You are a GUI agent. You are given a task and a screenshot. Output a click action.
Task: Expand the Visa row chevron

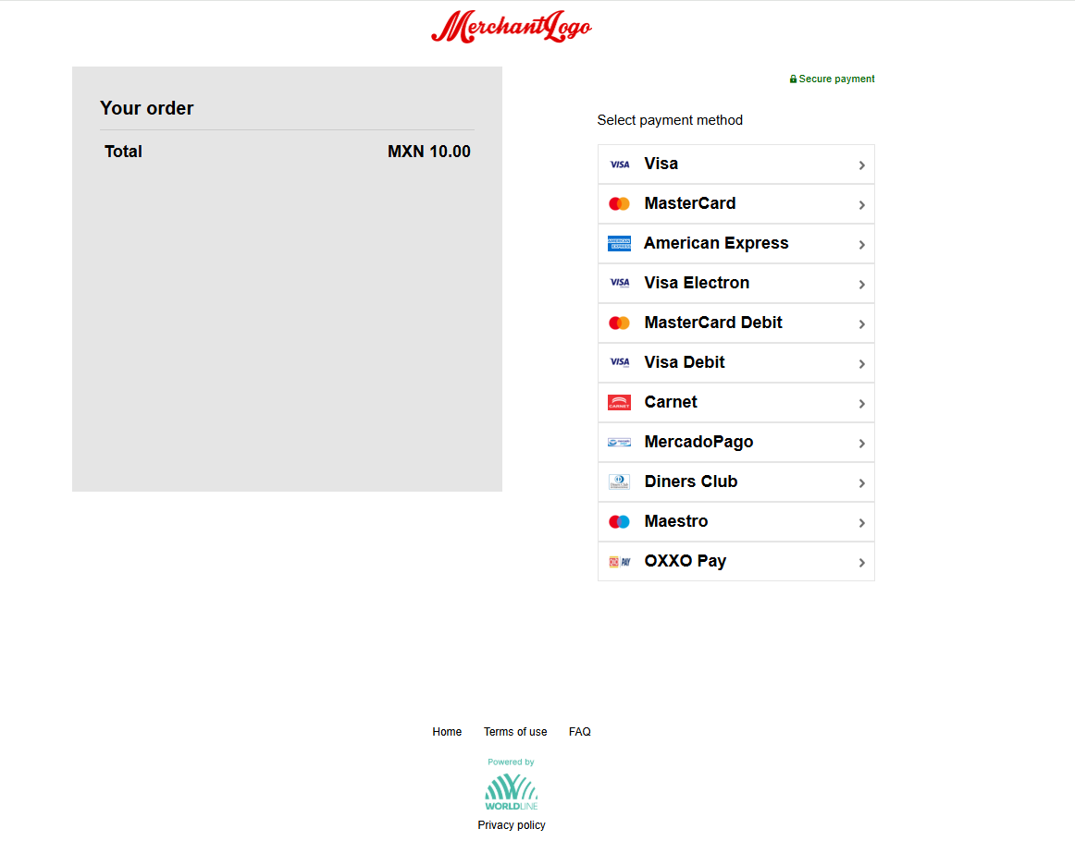pyautogui.click(x=862, y=165)
